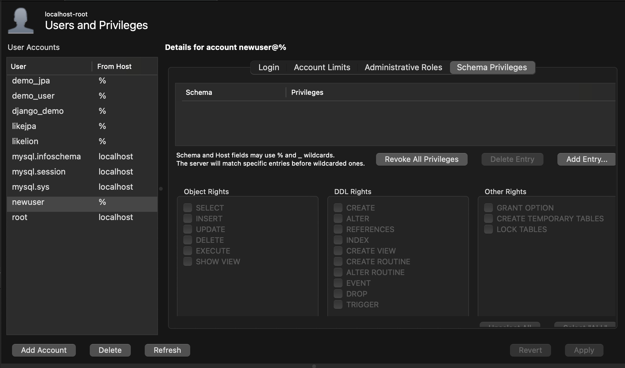Toggle the GRANT OPTION checkbox
Image resolution: width=625 pixels, height=368 pixels.
point(488,208)
